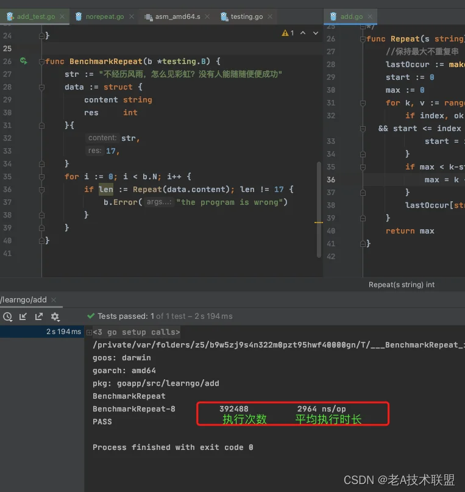Image resolution: width=465 pixels, height=492 pixels.
Task: Click the "the program is wrong" string
Action: click(x=230, y=202)
